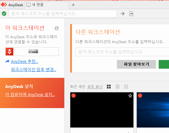Open the blue Windows desktop session thumbnail
Screen dimensions: 169x133
pyautogui.click(x=153, y=110)
